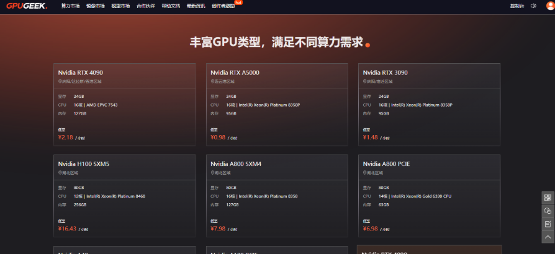The height and width of the screenshot is (254, 555).
Task: Click the hot badge in navigation bar
Action: pos(238,2)
